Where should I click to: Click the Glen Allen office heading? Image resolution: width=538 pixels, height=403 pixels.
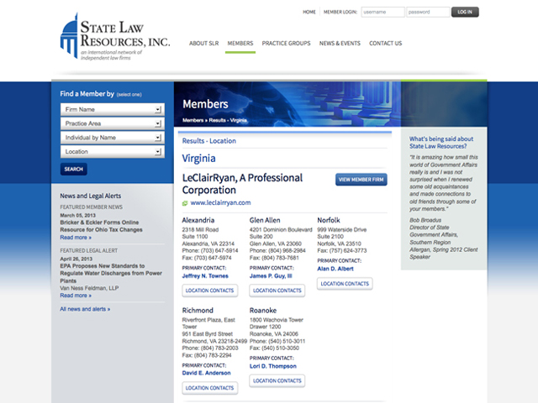click(265, 220)
